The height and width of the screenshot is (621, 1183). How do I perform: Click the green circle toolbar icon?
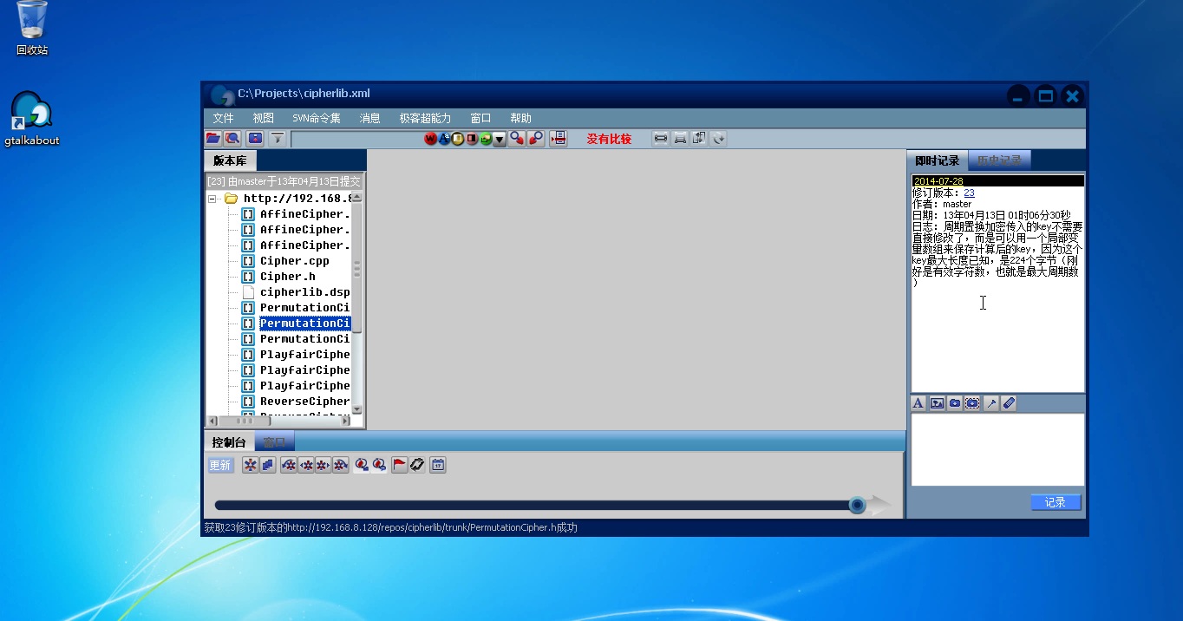pyautogui.click(x=486, y=139)
